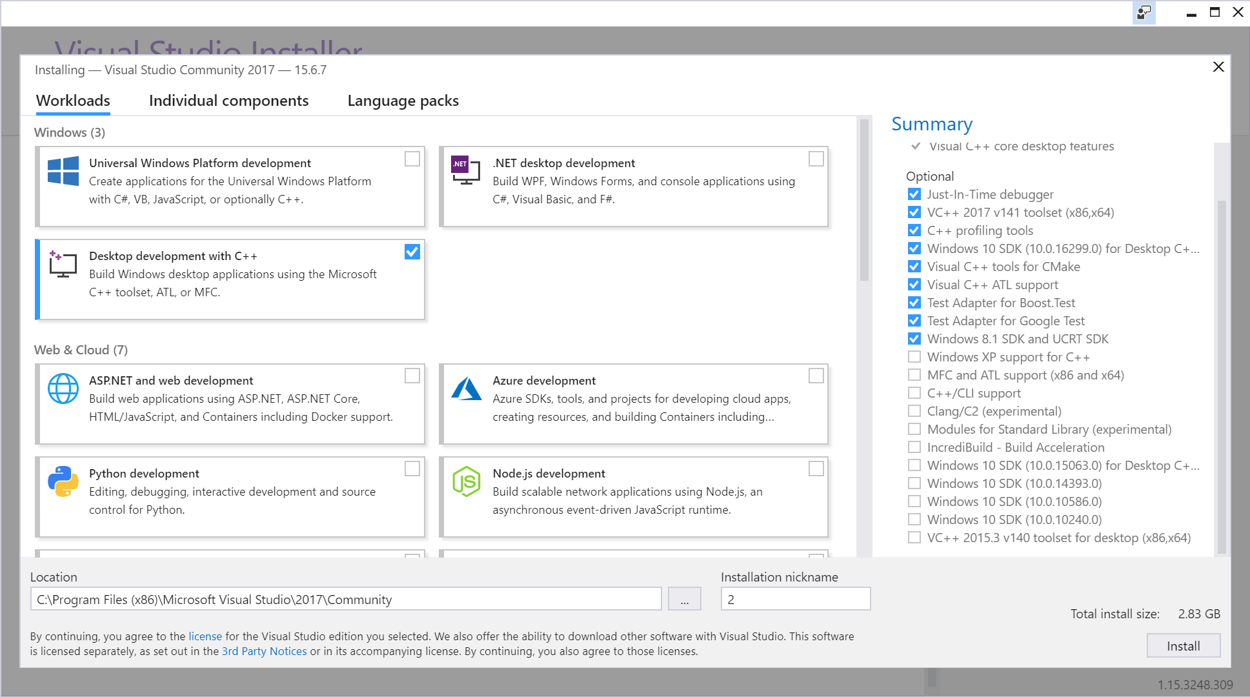Uncheck Windows 10 SDK 10.0.16299.0 option
1250x697 pixels.
click(x=914, y=248)
